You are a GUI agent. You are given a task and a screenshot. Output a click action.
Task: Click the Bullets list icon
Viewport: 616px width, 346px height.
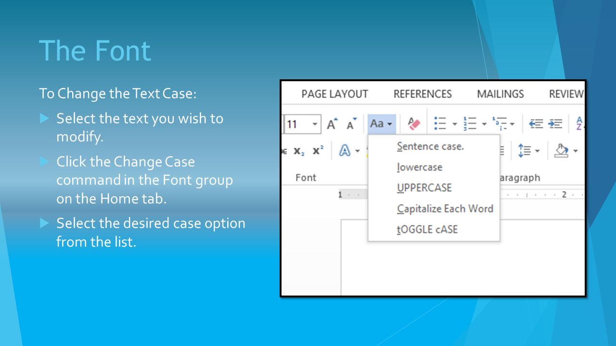click(x=440, y=124)
